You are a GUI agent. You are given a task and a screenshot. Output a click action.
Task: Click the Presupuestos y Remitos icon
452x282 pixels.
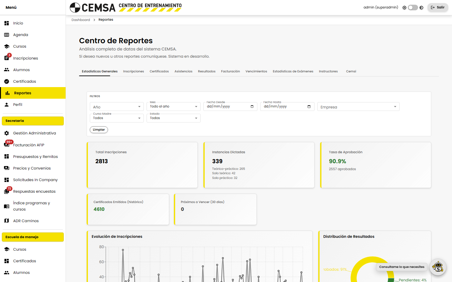coord(7,156)
